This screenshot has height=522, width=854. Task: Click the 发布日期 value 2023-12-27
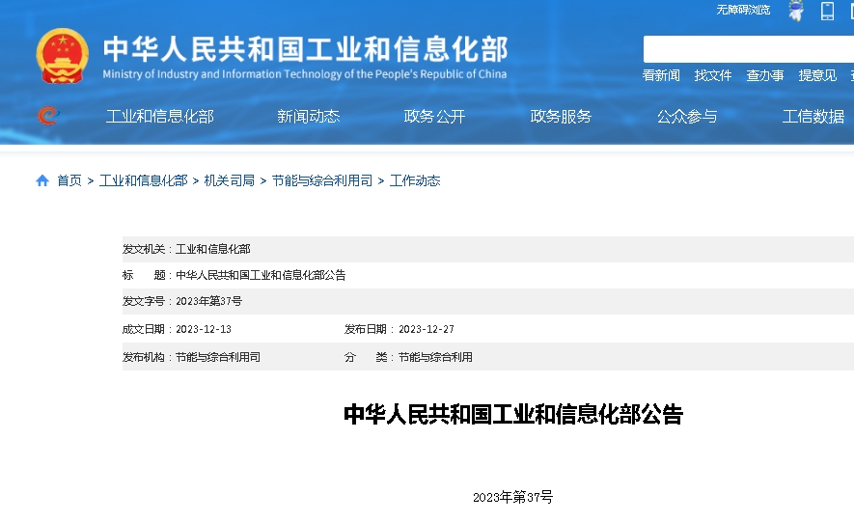[x=426, y=329]
